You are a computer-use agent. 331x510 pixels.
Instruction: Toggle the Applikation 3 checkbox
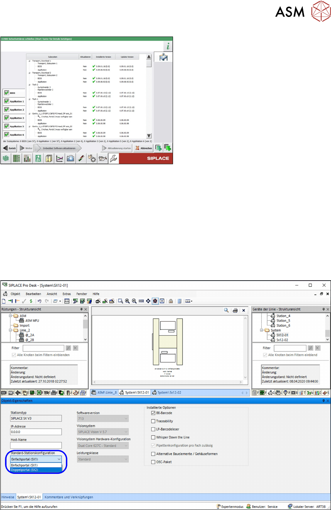point(6,118)
